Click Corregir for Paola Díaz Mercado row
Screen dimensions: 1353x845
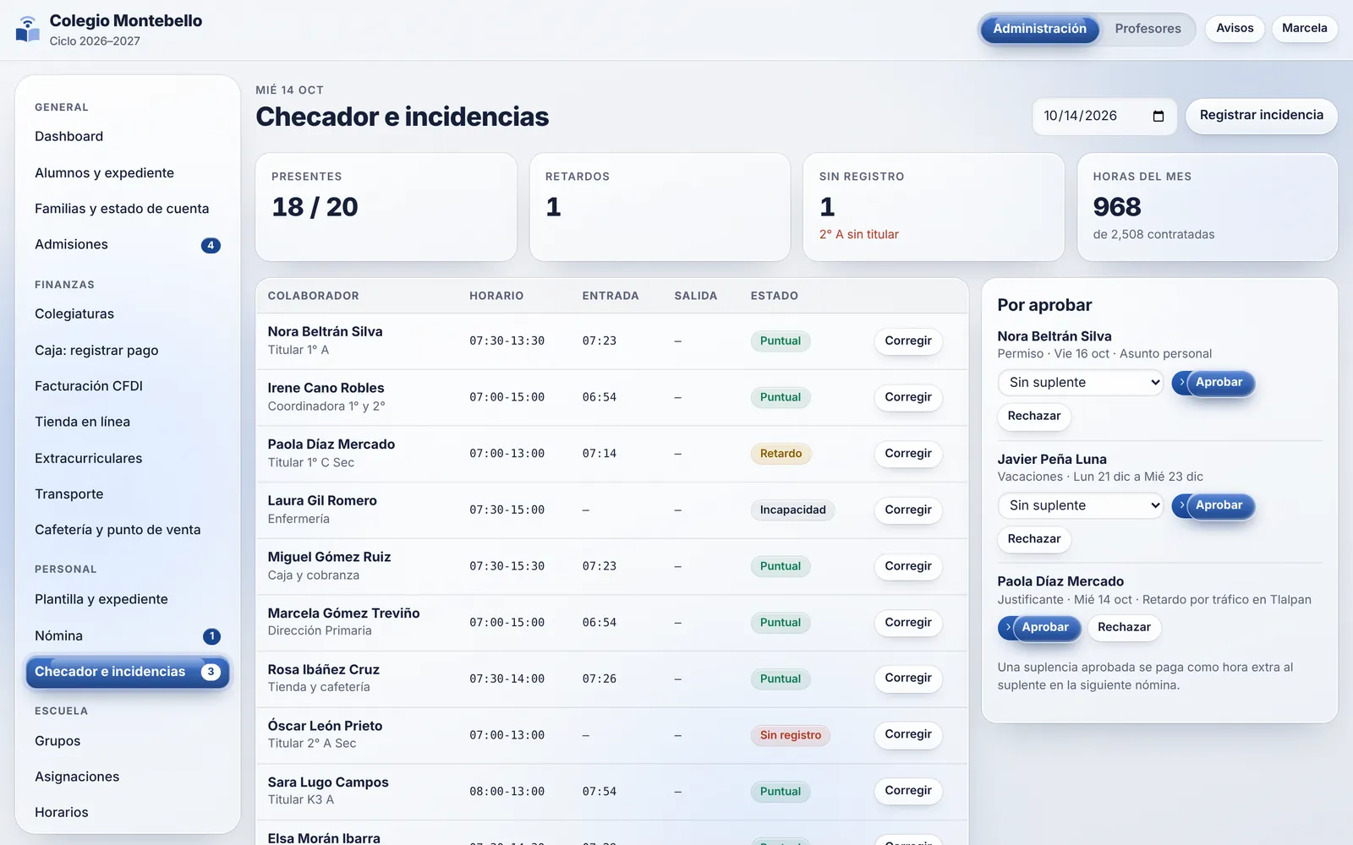[x=908, y=454]
